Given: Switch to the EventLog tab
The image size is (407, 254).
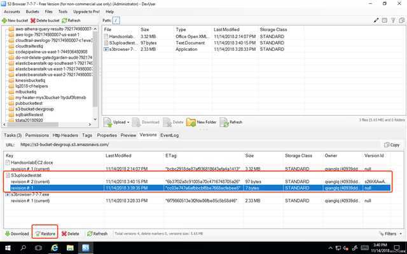Looking at the screenshot, I should tap(169, 135).
